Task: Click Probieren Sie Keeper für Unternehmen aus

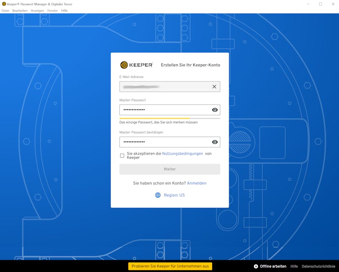Action: coord(170,266)
